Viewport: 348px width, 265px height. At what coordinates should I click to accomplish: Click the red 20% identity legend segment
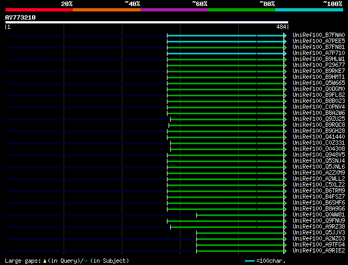click(39, 10)
